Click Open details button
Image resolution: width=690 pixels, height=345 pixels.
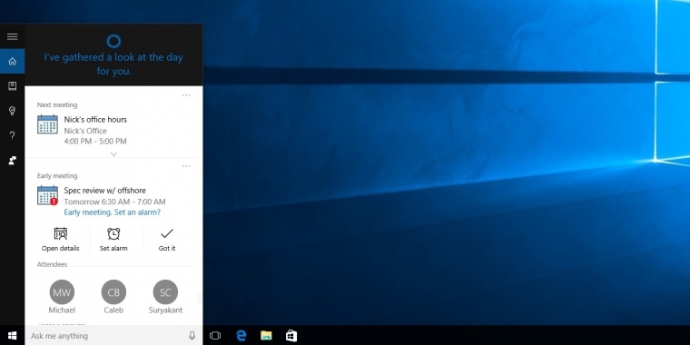click(60, 240)
